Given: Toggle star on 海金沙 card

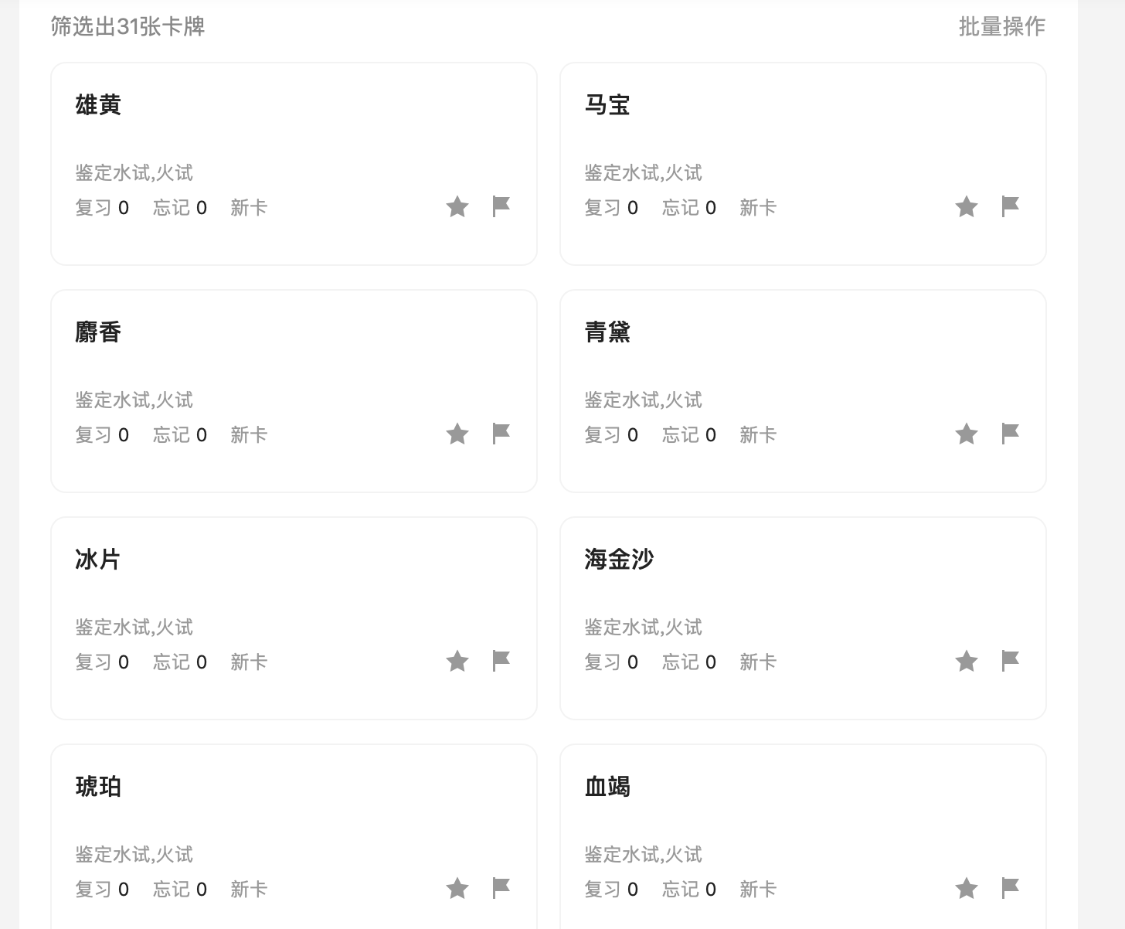Looking at the screenshot, I should (967, 662).
